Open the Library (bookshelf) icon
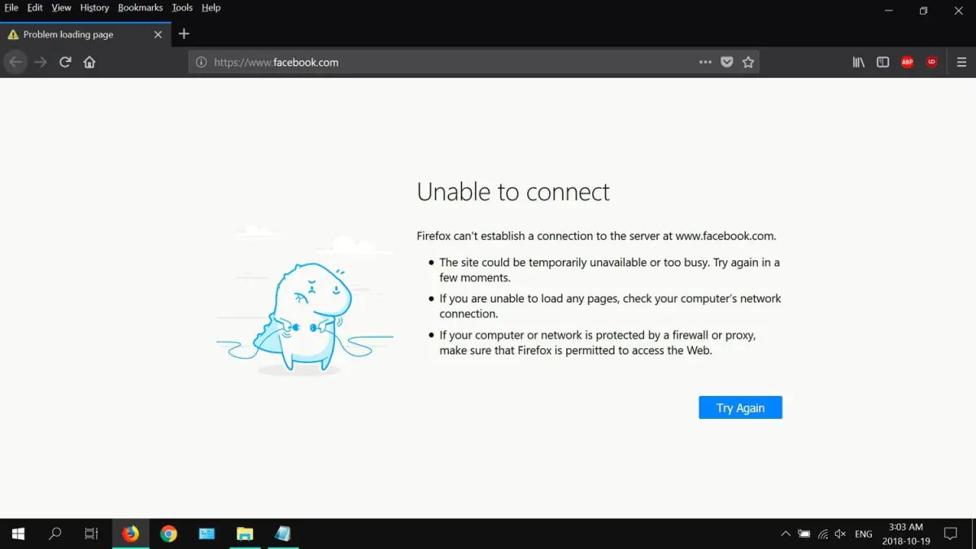Viewport: 976px width, 549px height. pyautogui.click(x=858, y=61)
